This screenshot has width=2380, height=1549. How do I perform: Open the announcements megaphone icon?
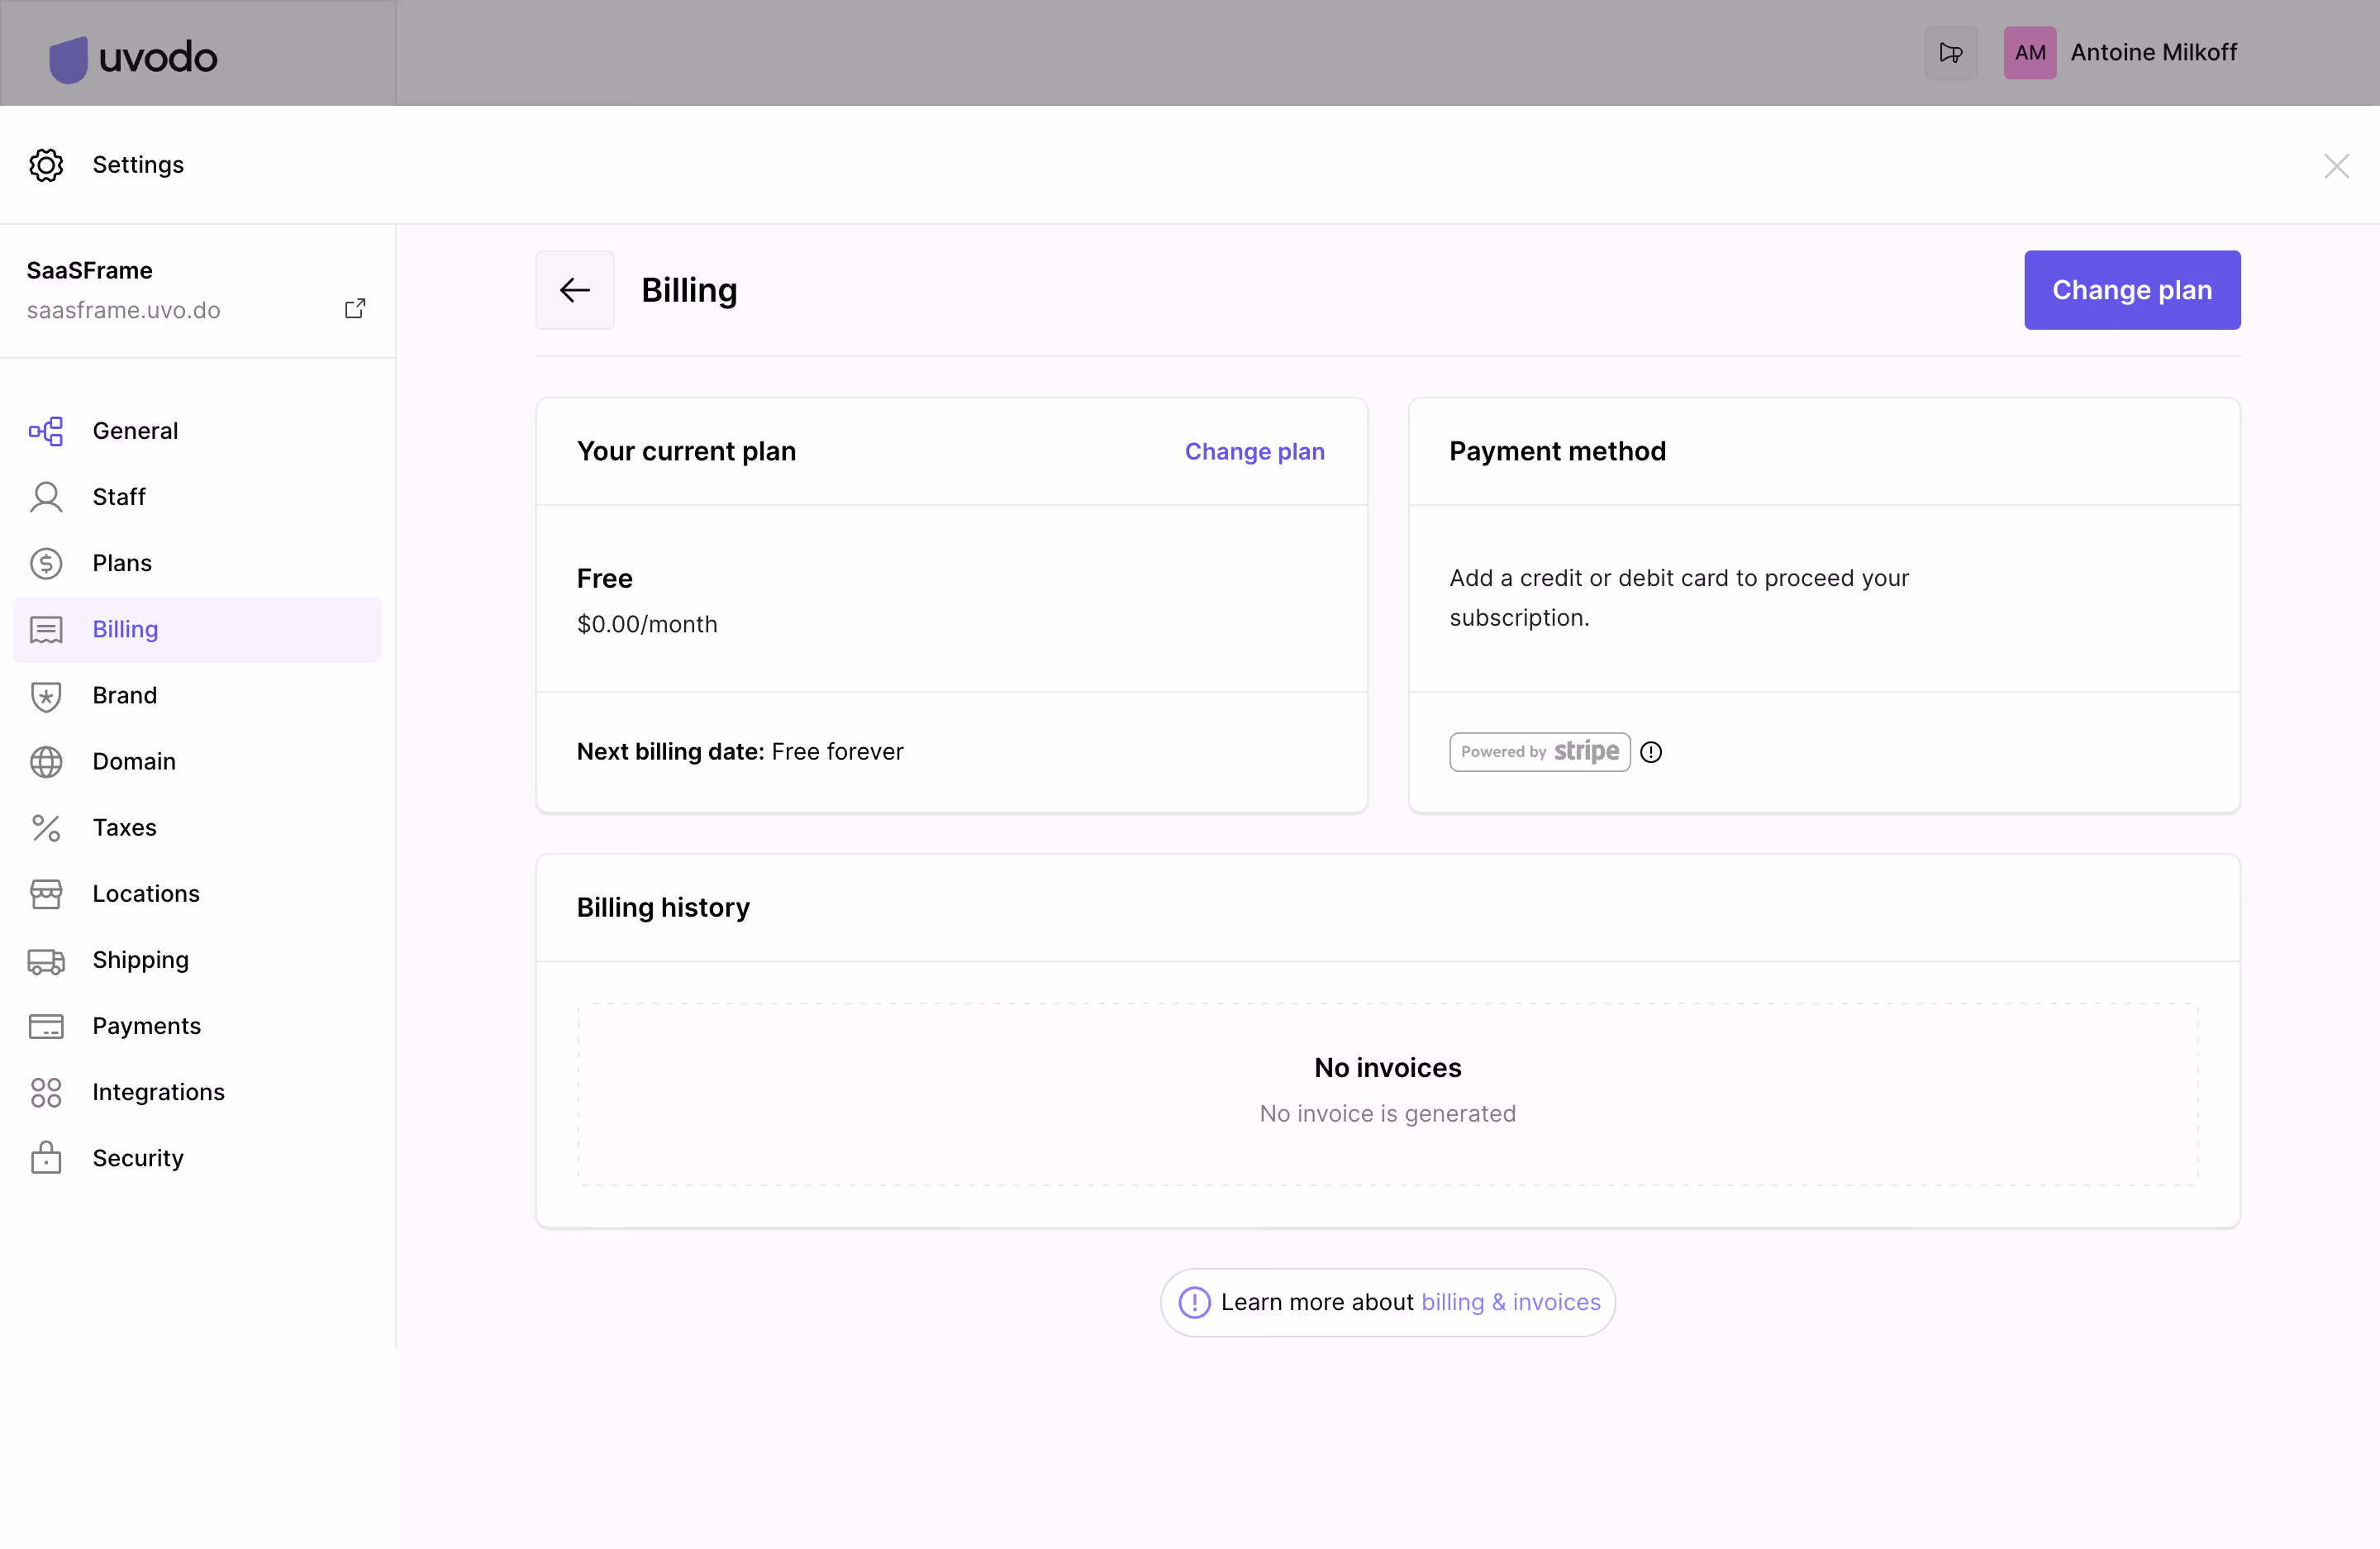(x=1950, y=53)
